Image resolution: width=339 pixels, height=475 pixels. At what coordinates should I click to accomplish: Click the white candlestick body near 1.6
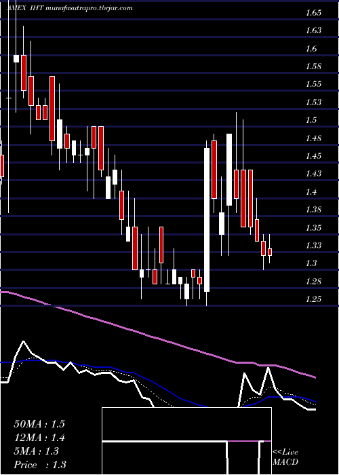tap(16, 59)
